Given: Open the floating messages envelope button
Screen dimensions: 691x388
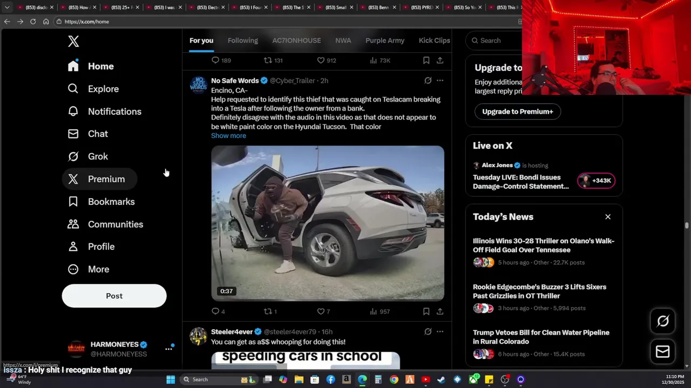Looking at the screenshot, I should pyautogui.click(x=663, y=352).
